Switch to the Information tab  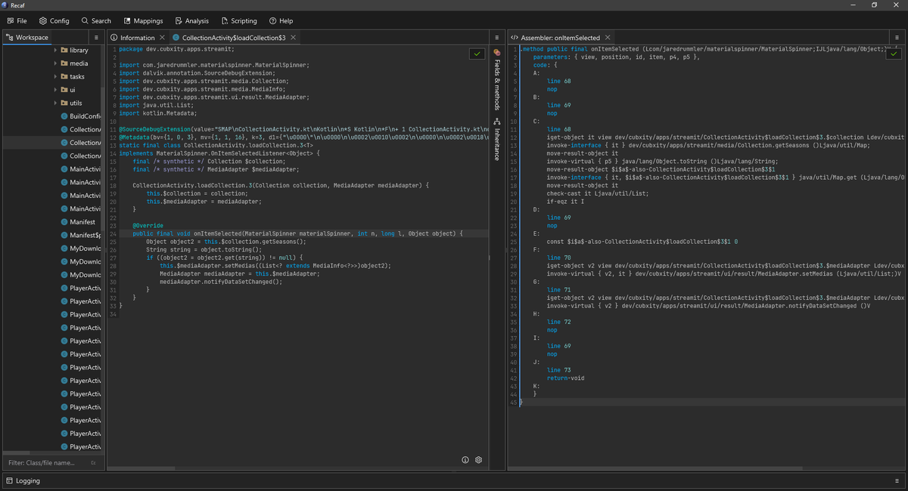tap(137, 37)
